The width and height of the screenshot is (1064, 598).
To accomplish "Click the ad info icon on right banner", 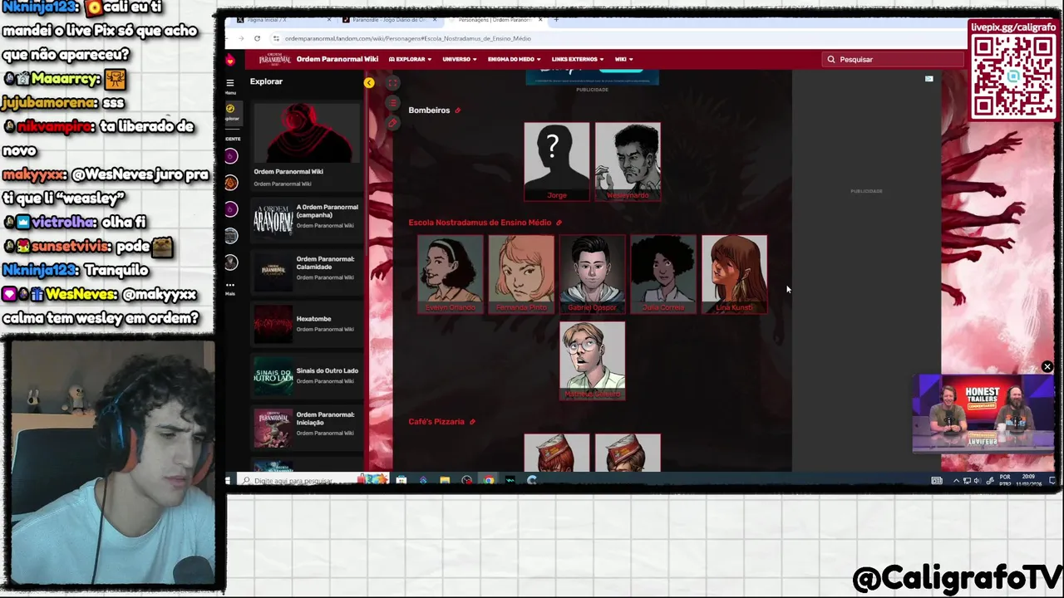I will [929, 79].
